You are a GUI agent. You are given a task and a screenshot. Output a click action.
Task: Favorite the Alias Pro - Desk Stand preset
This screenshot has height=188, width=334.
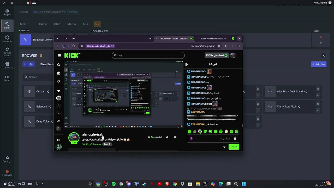[x=318, y=89]
